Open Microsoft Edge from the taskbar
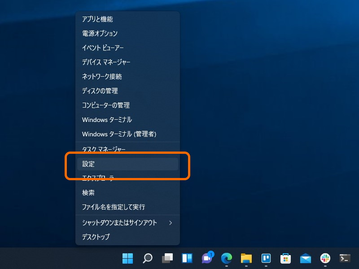Viewport: 359px width, 269px height. (226, 259)
